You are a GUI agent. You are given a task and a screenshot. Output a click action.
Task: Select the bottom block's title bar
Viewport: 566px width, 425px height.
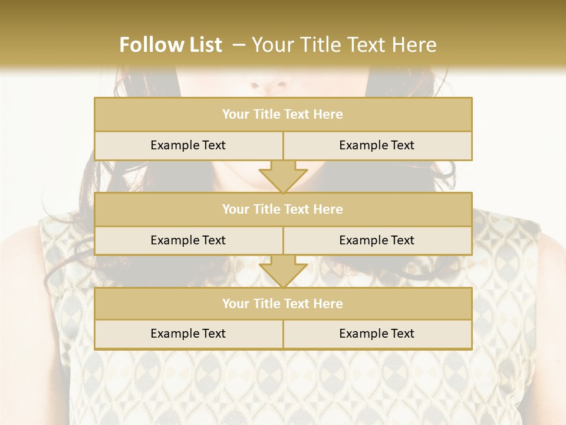pyautogui.click(x=283, y=303)
